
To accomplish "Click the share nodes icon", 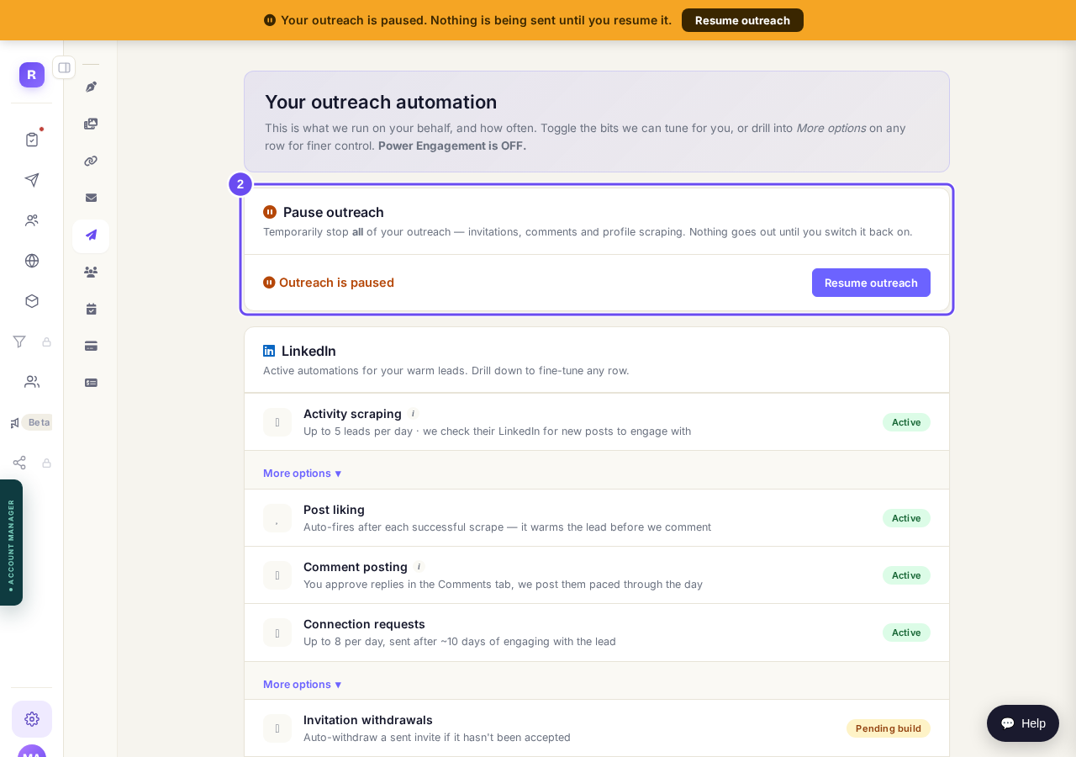I will (19, 463).
